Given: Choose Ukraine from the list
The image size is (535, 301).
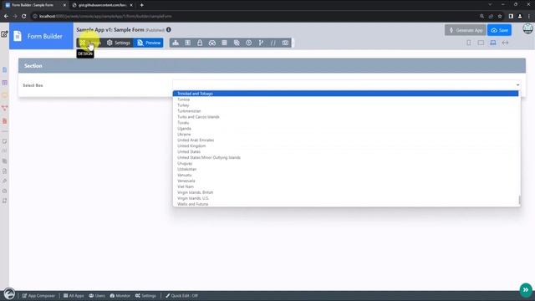Looking at the screenshot, I should pyautogui.click(x=345, y=134).
